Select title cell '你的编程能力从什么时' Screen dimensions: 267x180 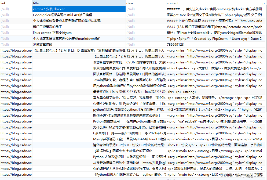[x=79, y=168]
